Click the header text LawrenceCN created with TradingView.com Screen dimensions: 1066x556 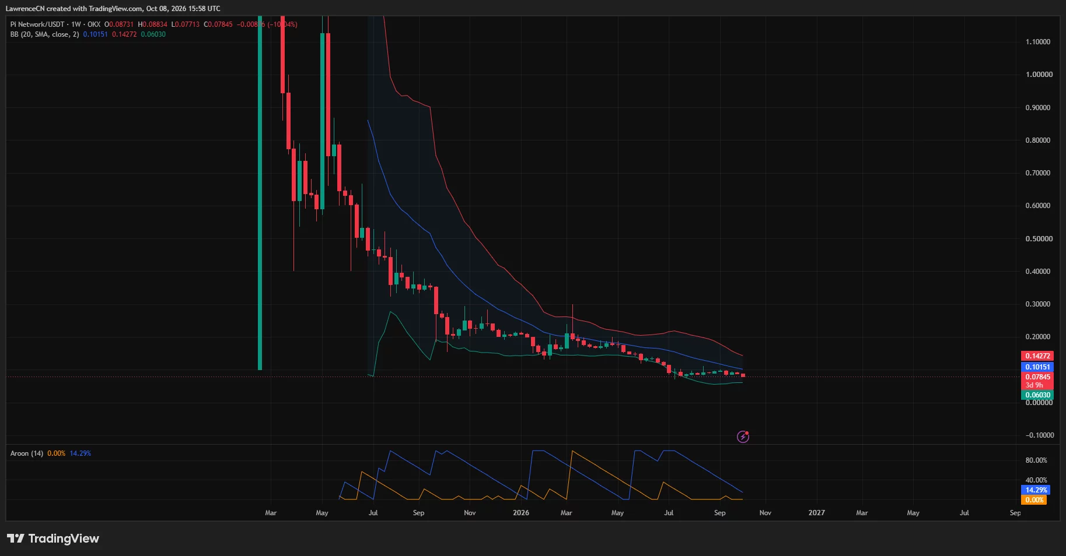(x=74, y=9)
